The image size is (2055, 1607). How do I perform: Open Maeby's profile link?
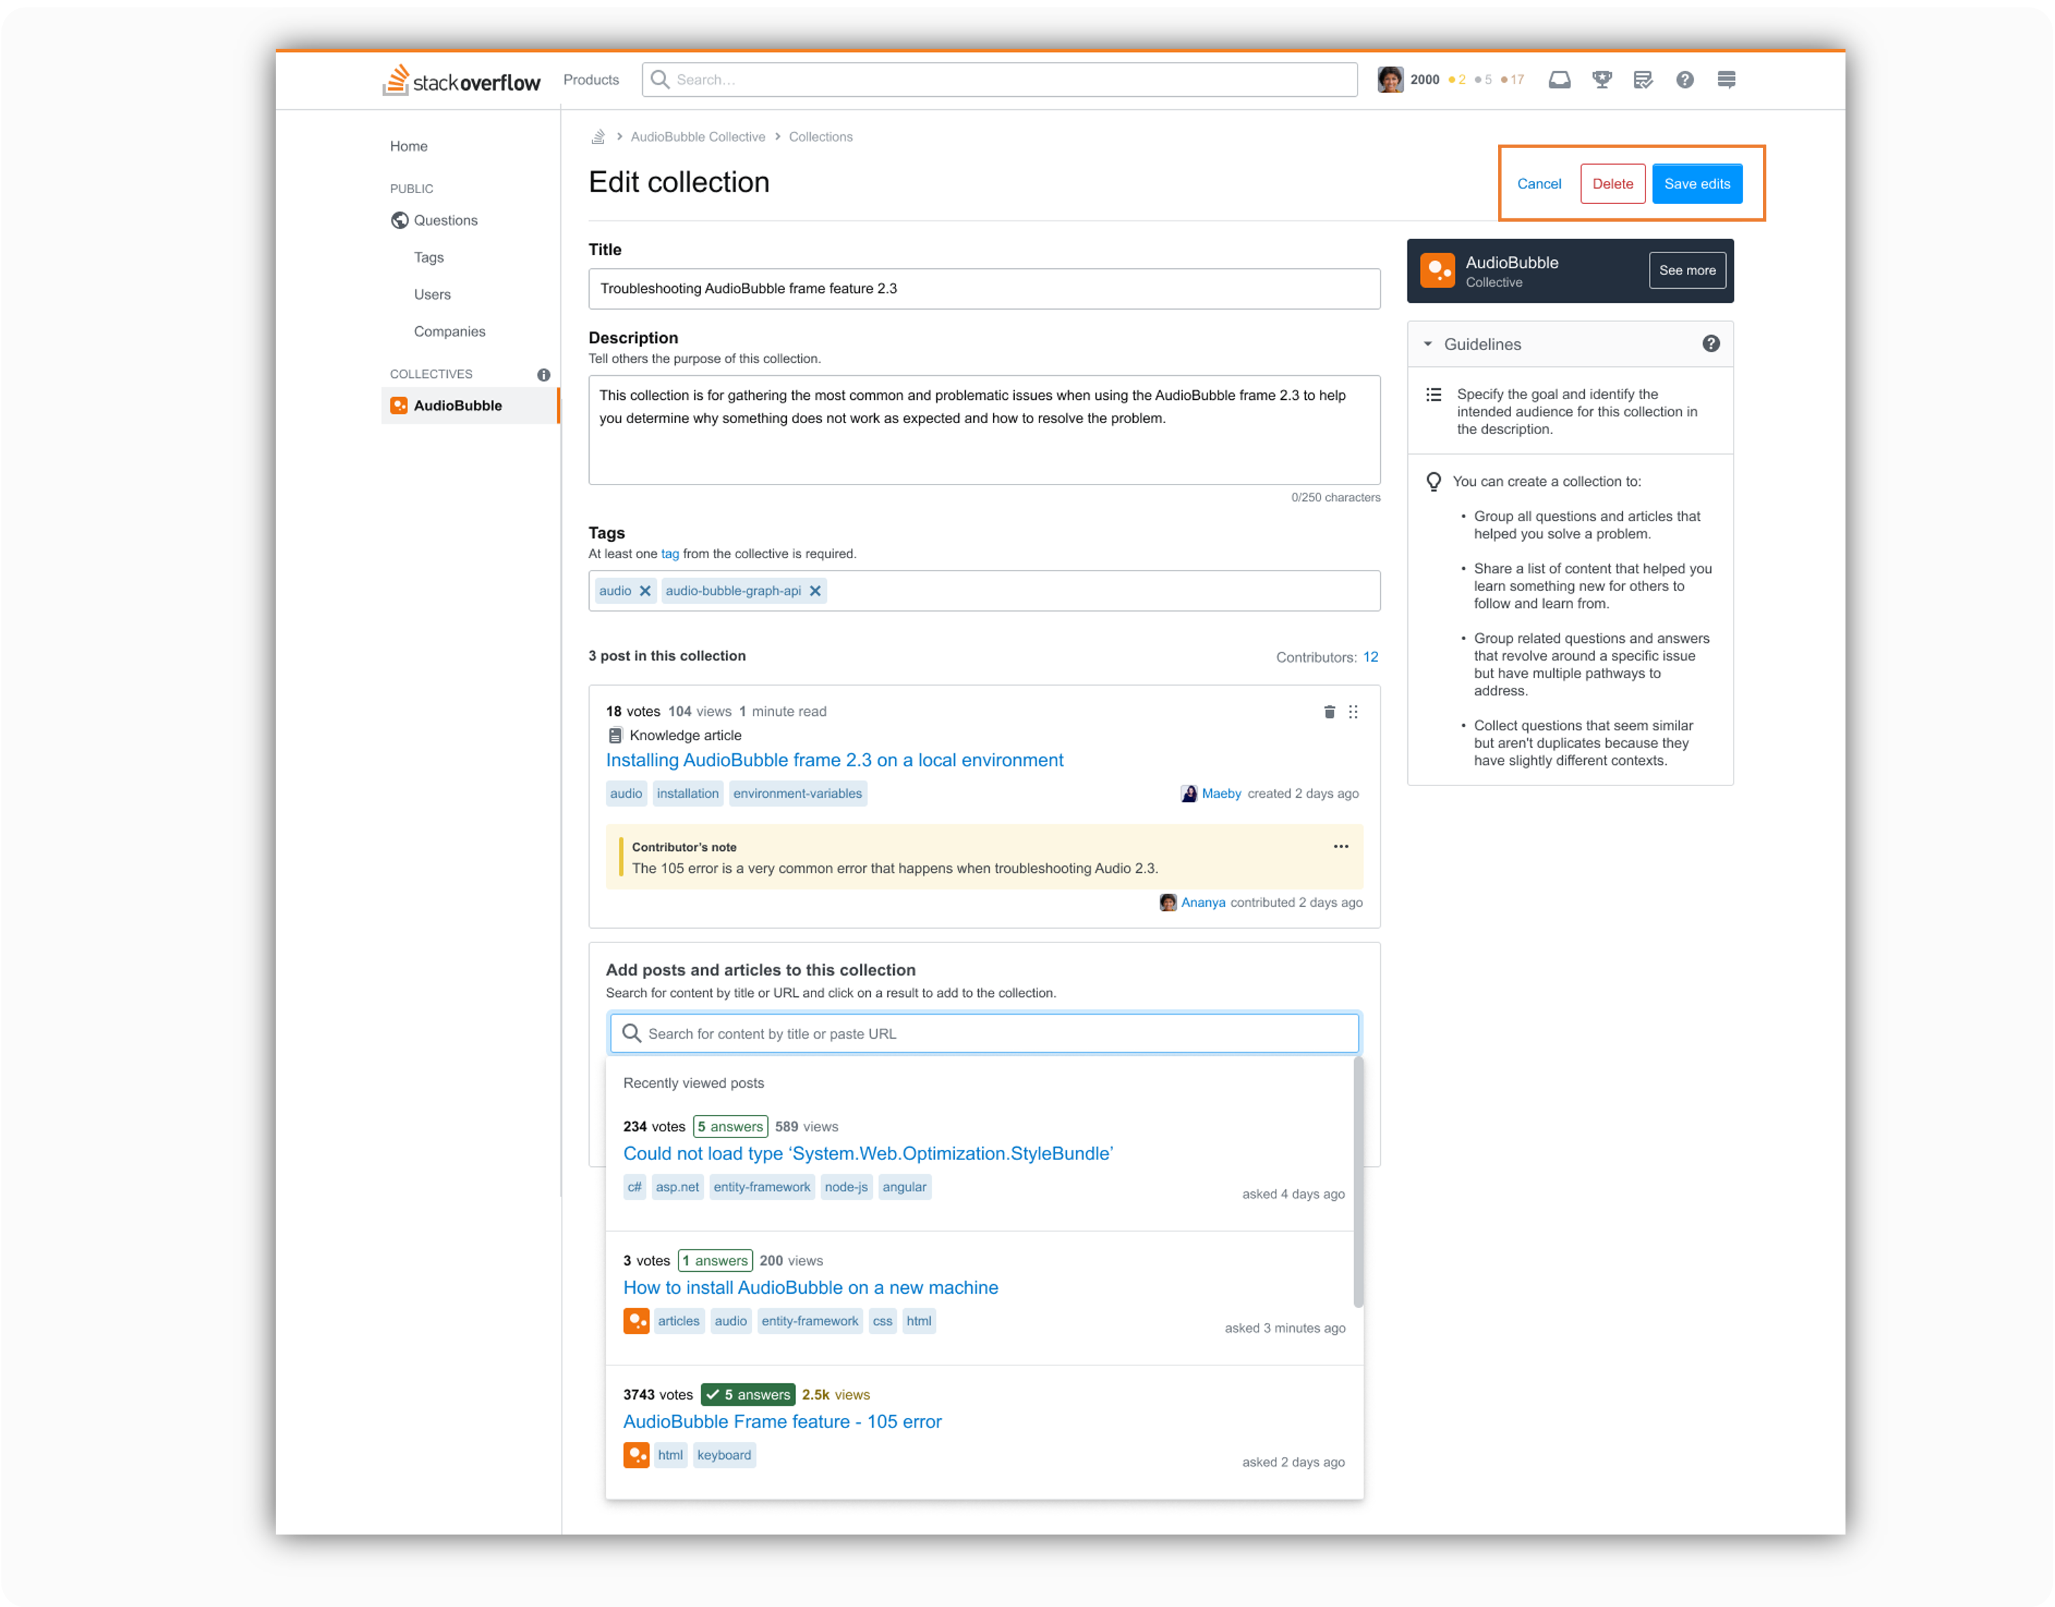(x=1222, y=793)
